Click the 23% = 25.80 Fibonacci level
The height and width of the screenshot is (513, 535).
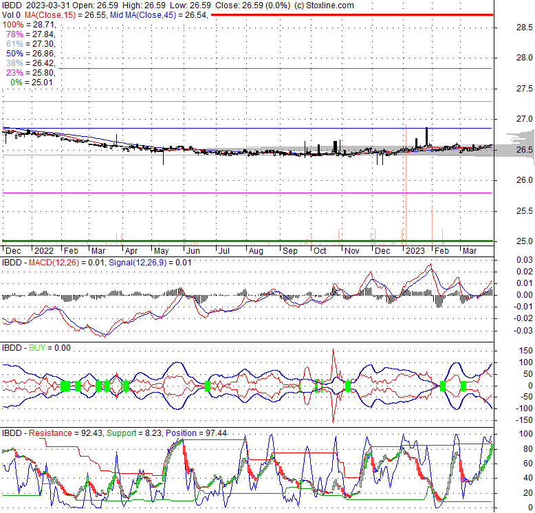coord(30,73)
